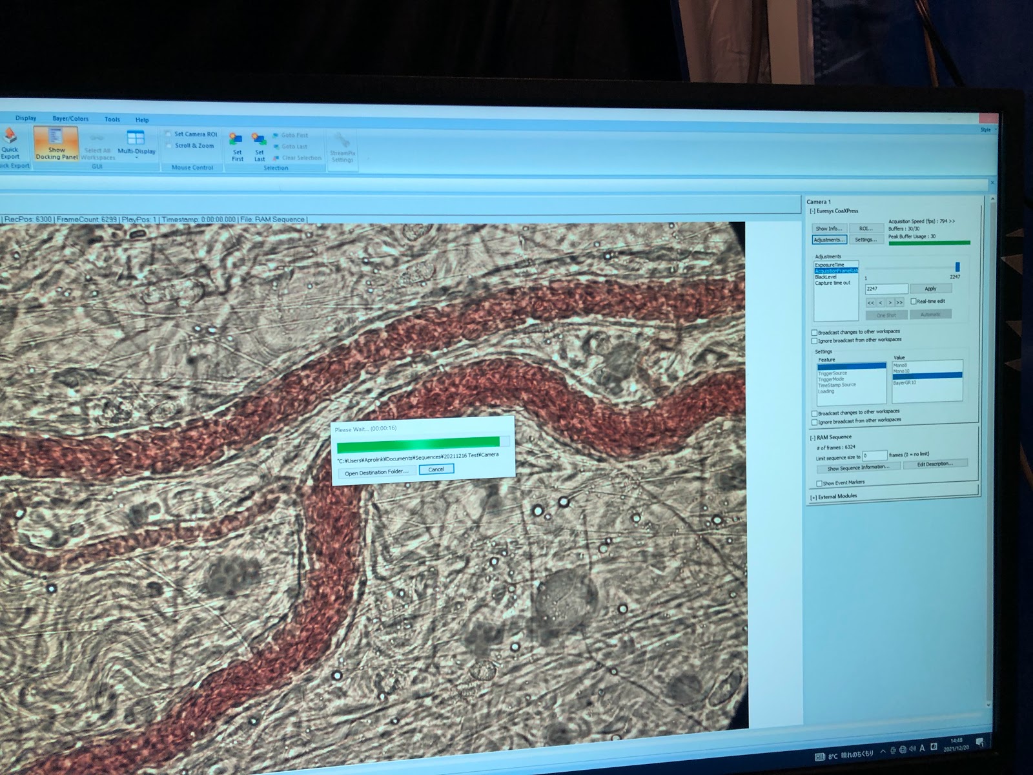Viewport: 1033px width, 775px height.
Task: Open the Tools menu tab
Action: (112, 119)
